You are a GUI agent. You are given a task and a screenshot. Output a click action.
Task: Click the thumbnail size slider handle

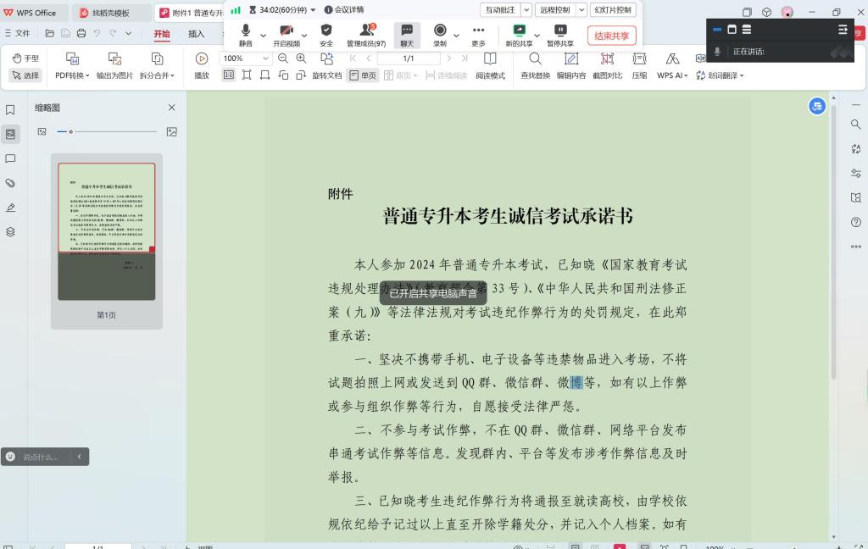pyautogui.click(x=70, y=131)
